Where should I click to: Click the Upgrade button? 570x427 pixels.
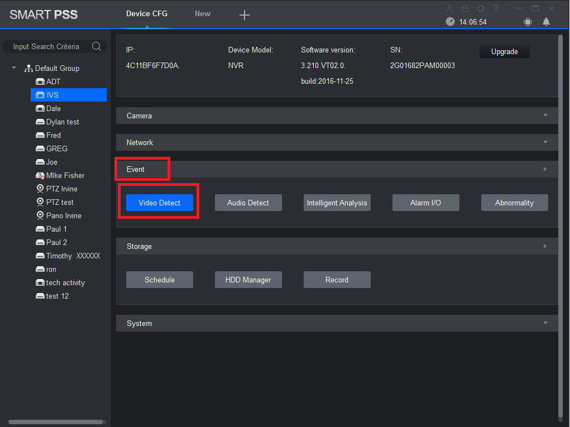coord(504,51)
